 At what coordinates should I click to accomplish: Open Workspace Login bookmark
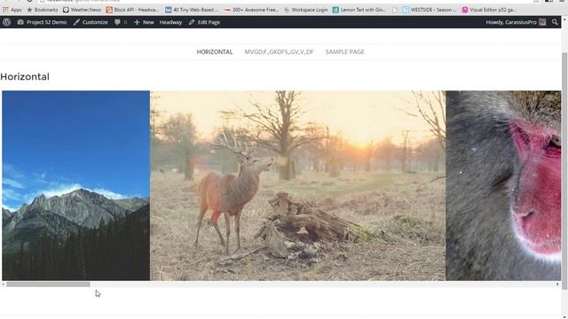point(306,10)
